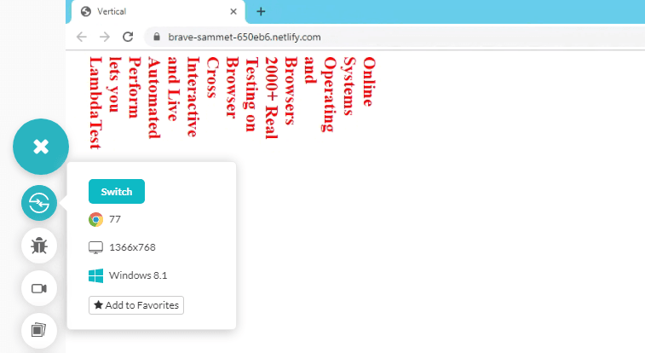
Task: Go back with the browser back arrow
Action: 82,37
